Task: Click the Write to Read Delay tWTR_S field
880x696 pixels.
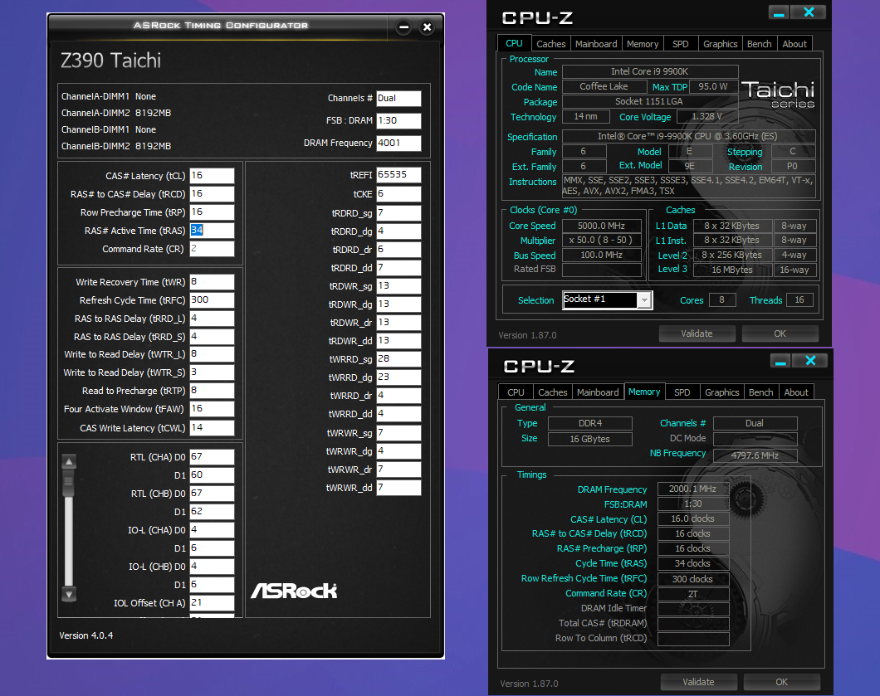Action: point(212,372)
